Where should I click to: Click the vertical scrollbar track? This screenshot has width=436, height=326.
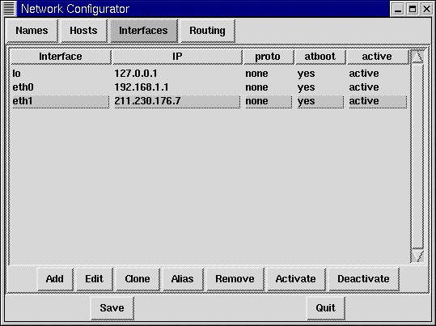click(417, 156)
